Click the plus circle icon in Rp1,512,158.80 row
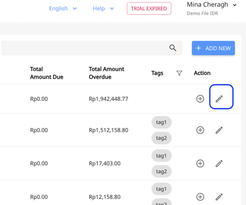The height and width of the screenshot is (205, 246). pos(200,130)
